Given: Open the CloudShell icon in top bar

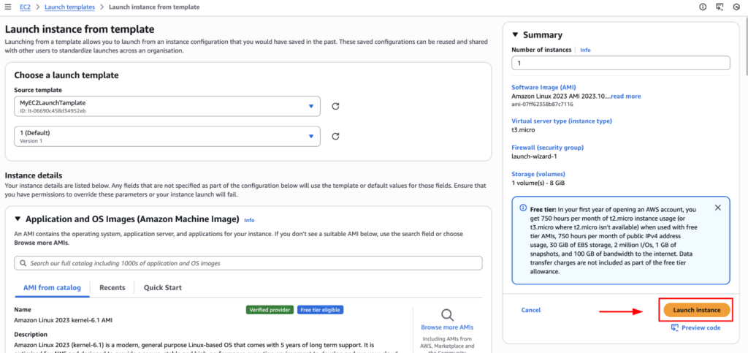Looking at the screenshot, I should [x=720, y=7].
